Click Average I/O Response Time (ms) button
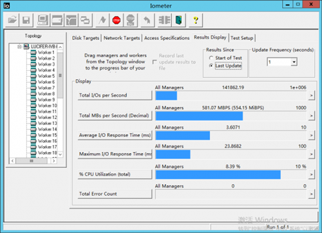322x233 pixels. coord(115,135)
